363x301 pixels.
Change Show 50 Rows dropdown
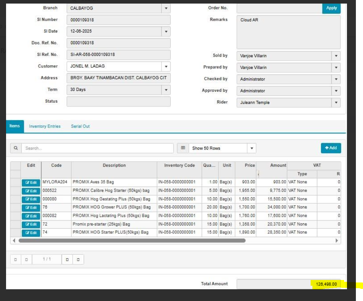pyautogui.click(x=251, y=148)
